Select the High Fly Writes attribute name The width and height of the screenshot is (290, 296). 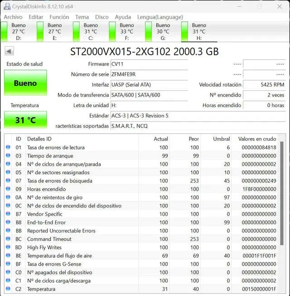(44, 247)
